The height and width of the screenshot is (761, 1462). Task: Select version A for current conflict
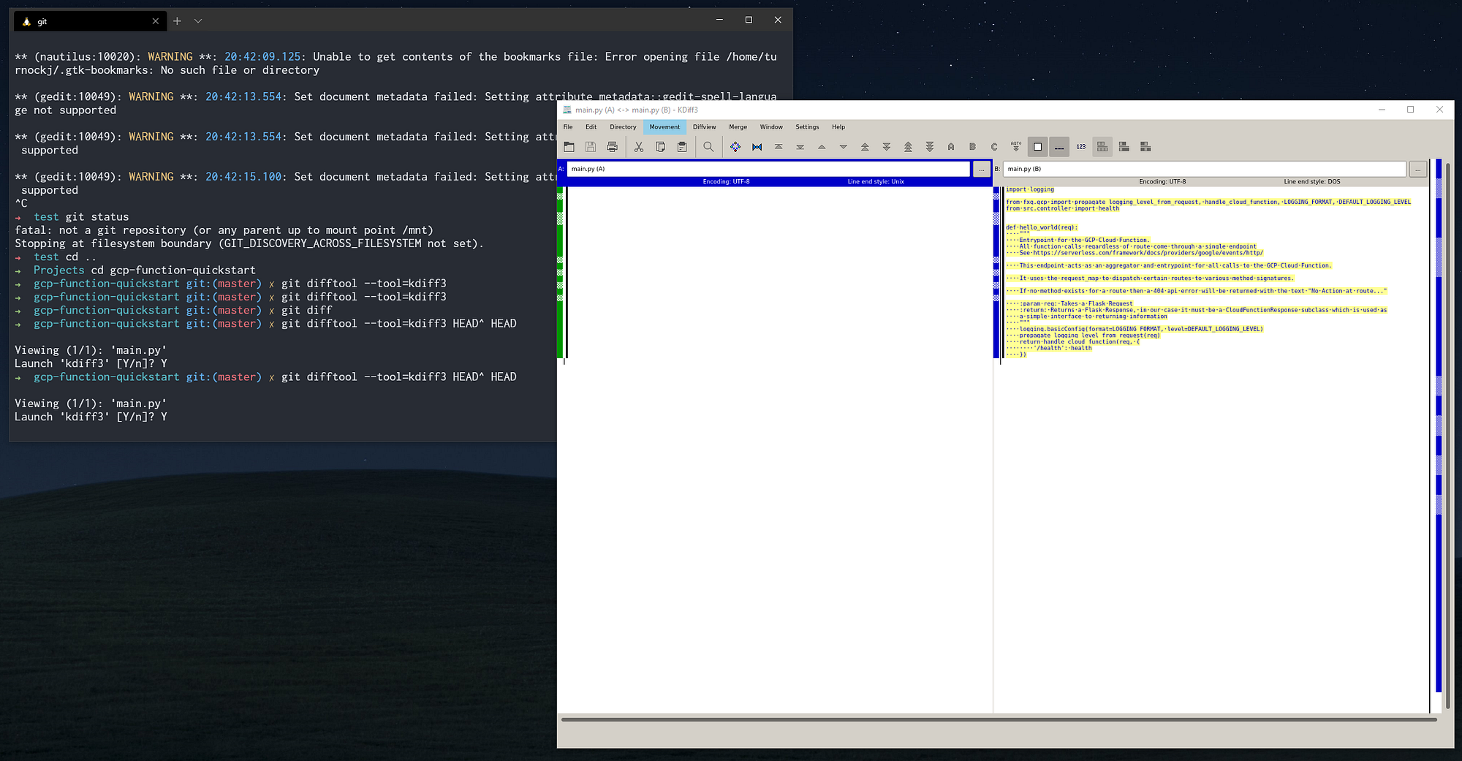click(x=951, y=146)
